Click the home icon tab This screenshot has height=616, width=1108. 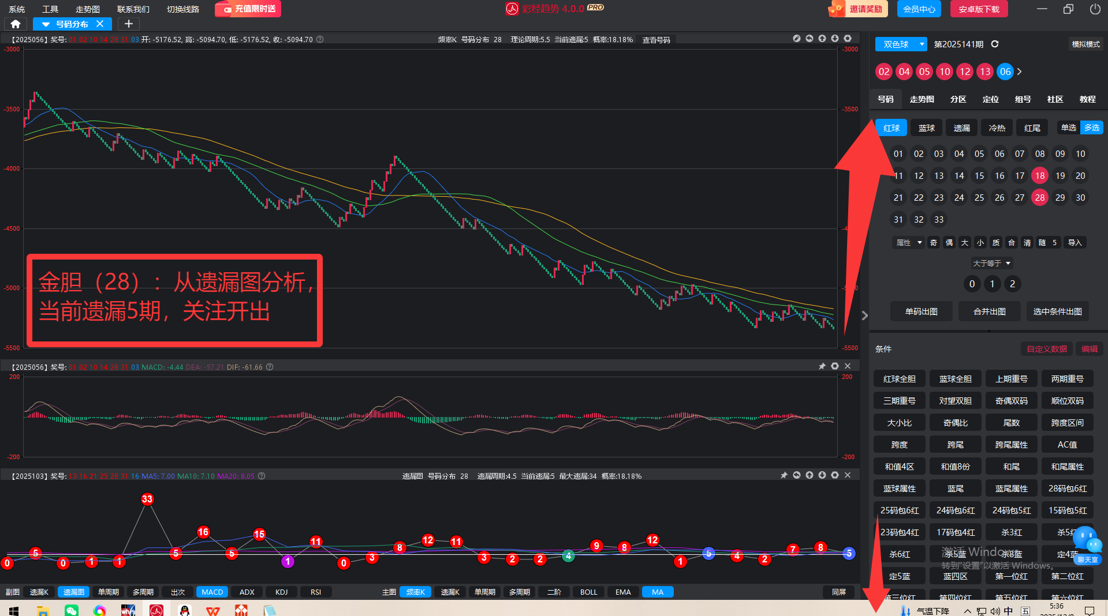pyautogui.click(x=16, y=24)
